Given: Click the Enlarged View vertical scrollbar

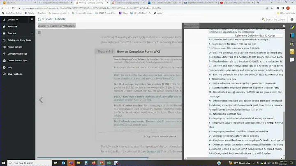Looking at the screenshot, I should (x=284, y=126).
